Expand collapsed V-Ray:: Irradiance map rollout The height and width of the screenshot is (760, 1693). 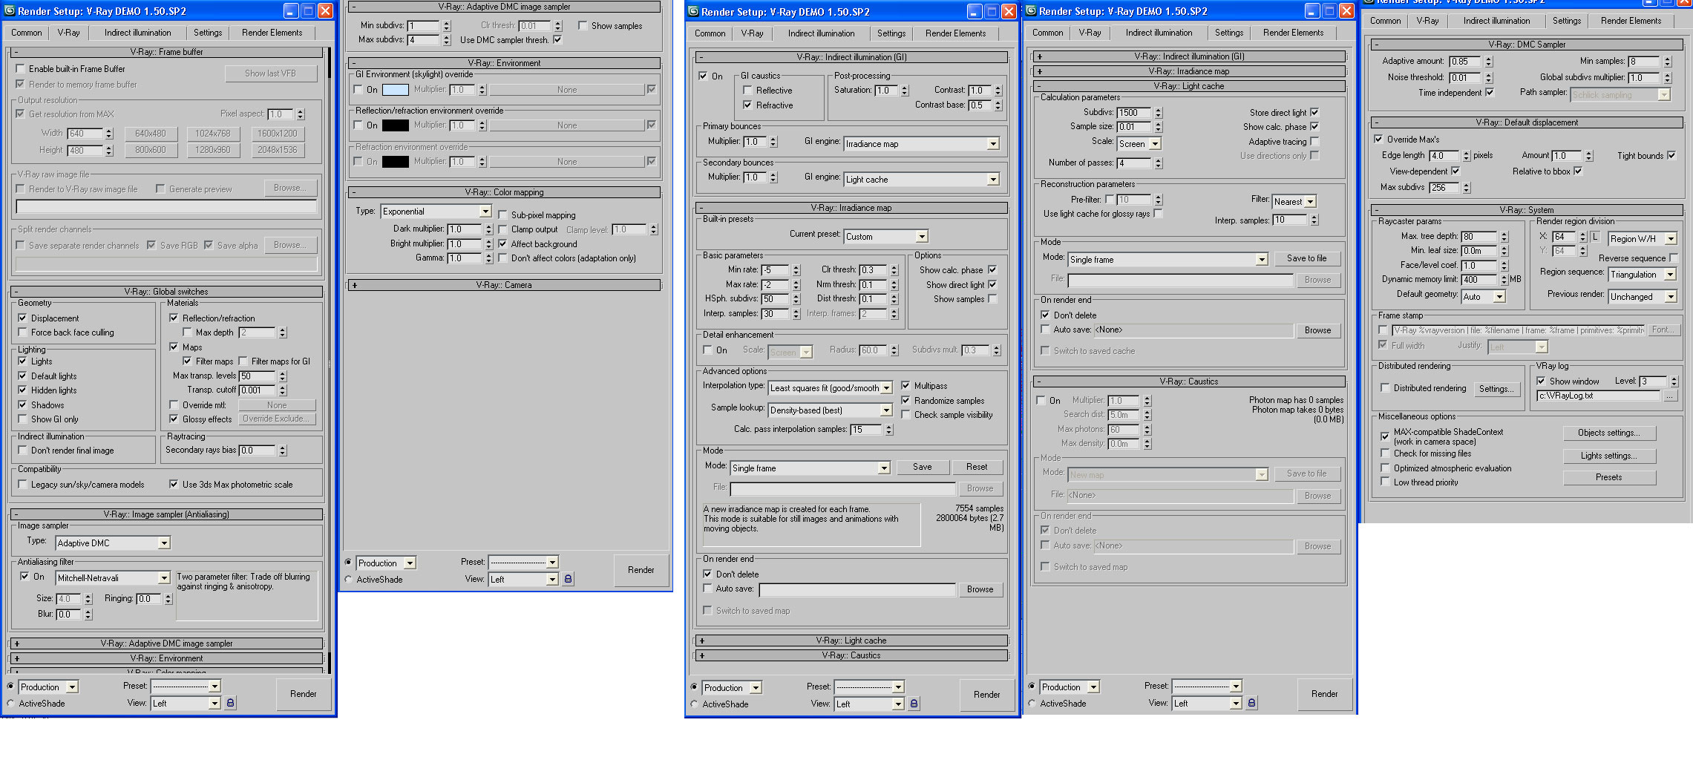click(1189, 71)
